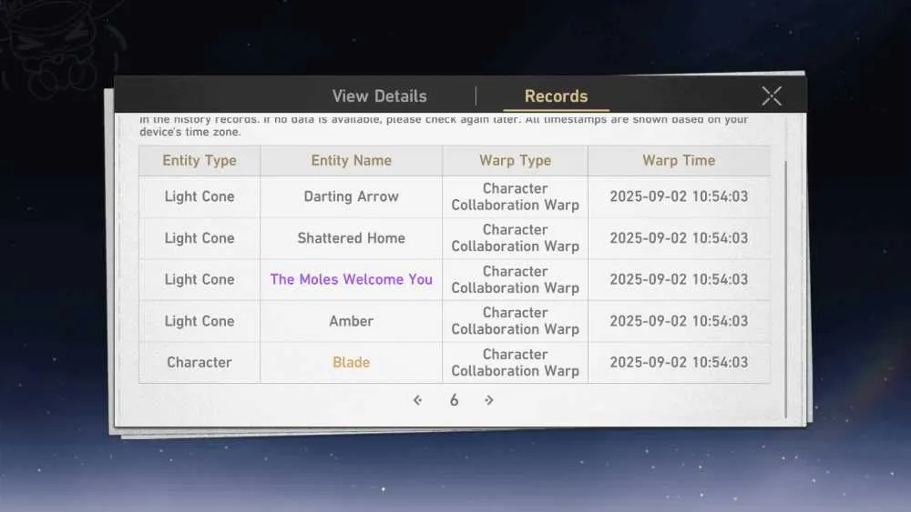Switch to the View Details tab
The width and height of the screenshot is (911, 512).
coord(379,96)
